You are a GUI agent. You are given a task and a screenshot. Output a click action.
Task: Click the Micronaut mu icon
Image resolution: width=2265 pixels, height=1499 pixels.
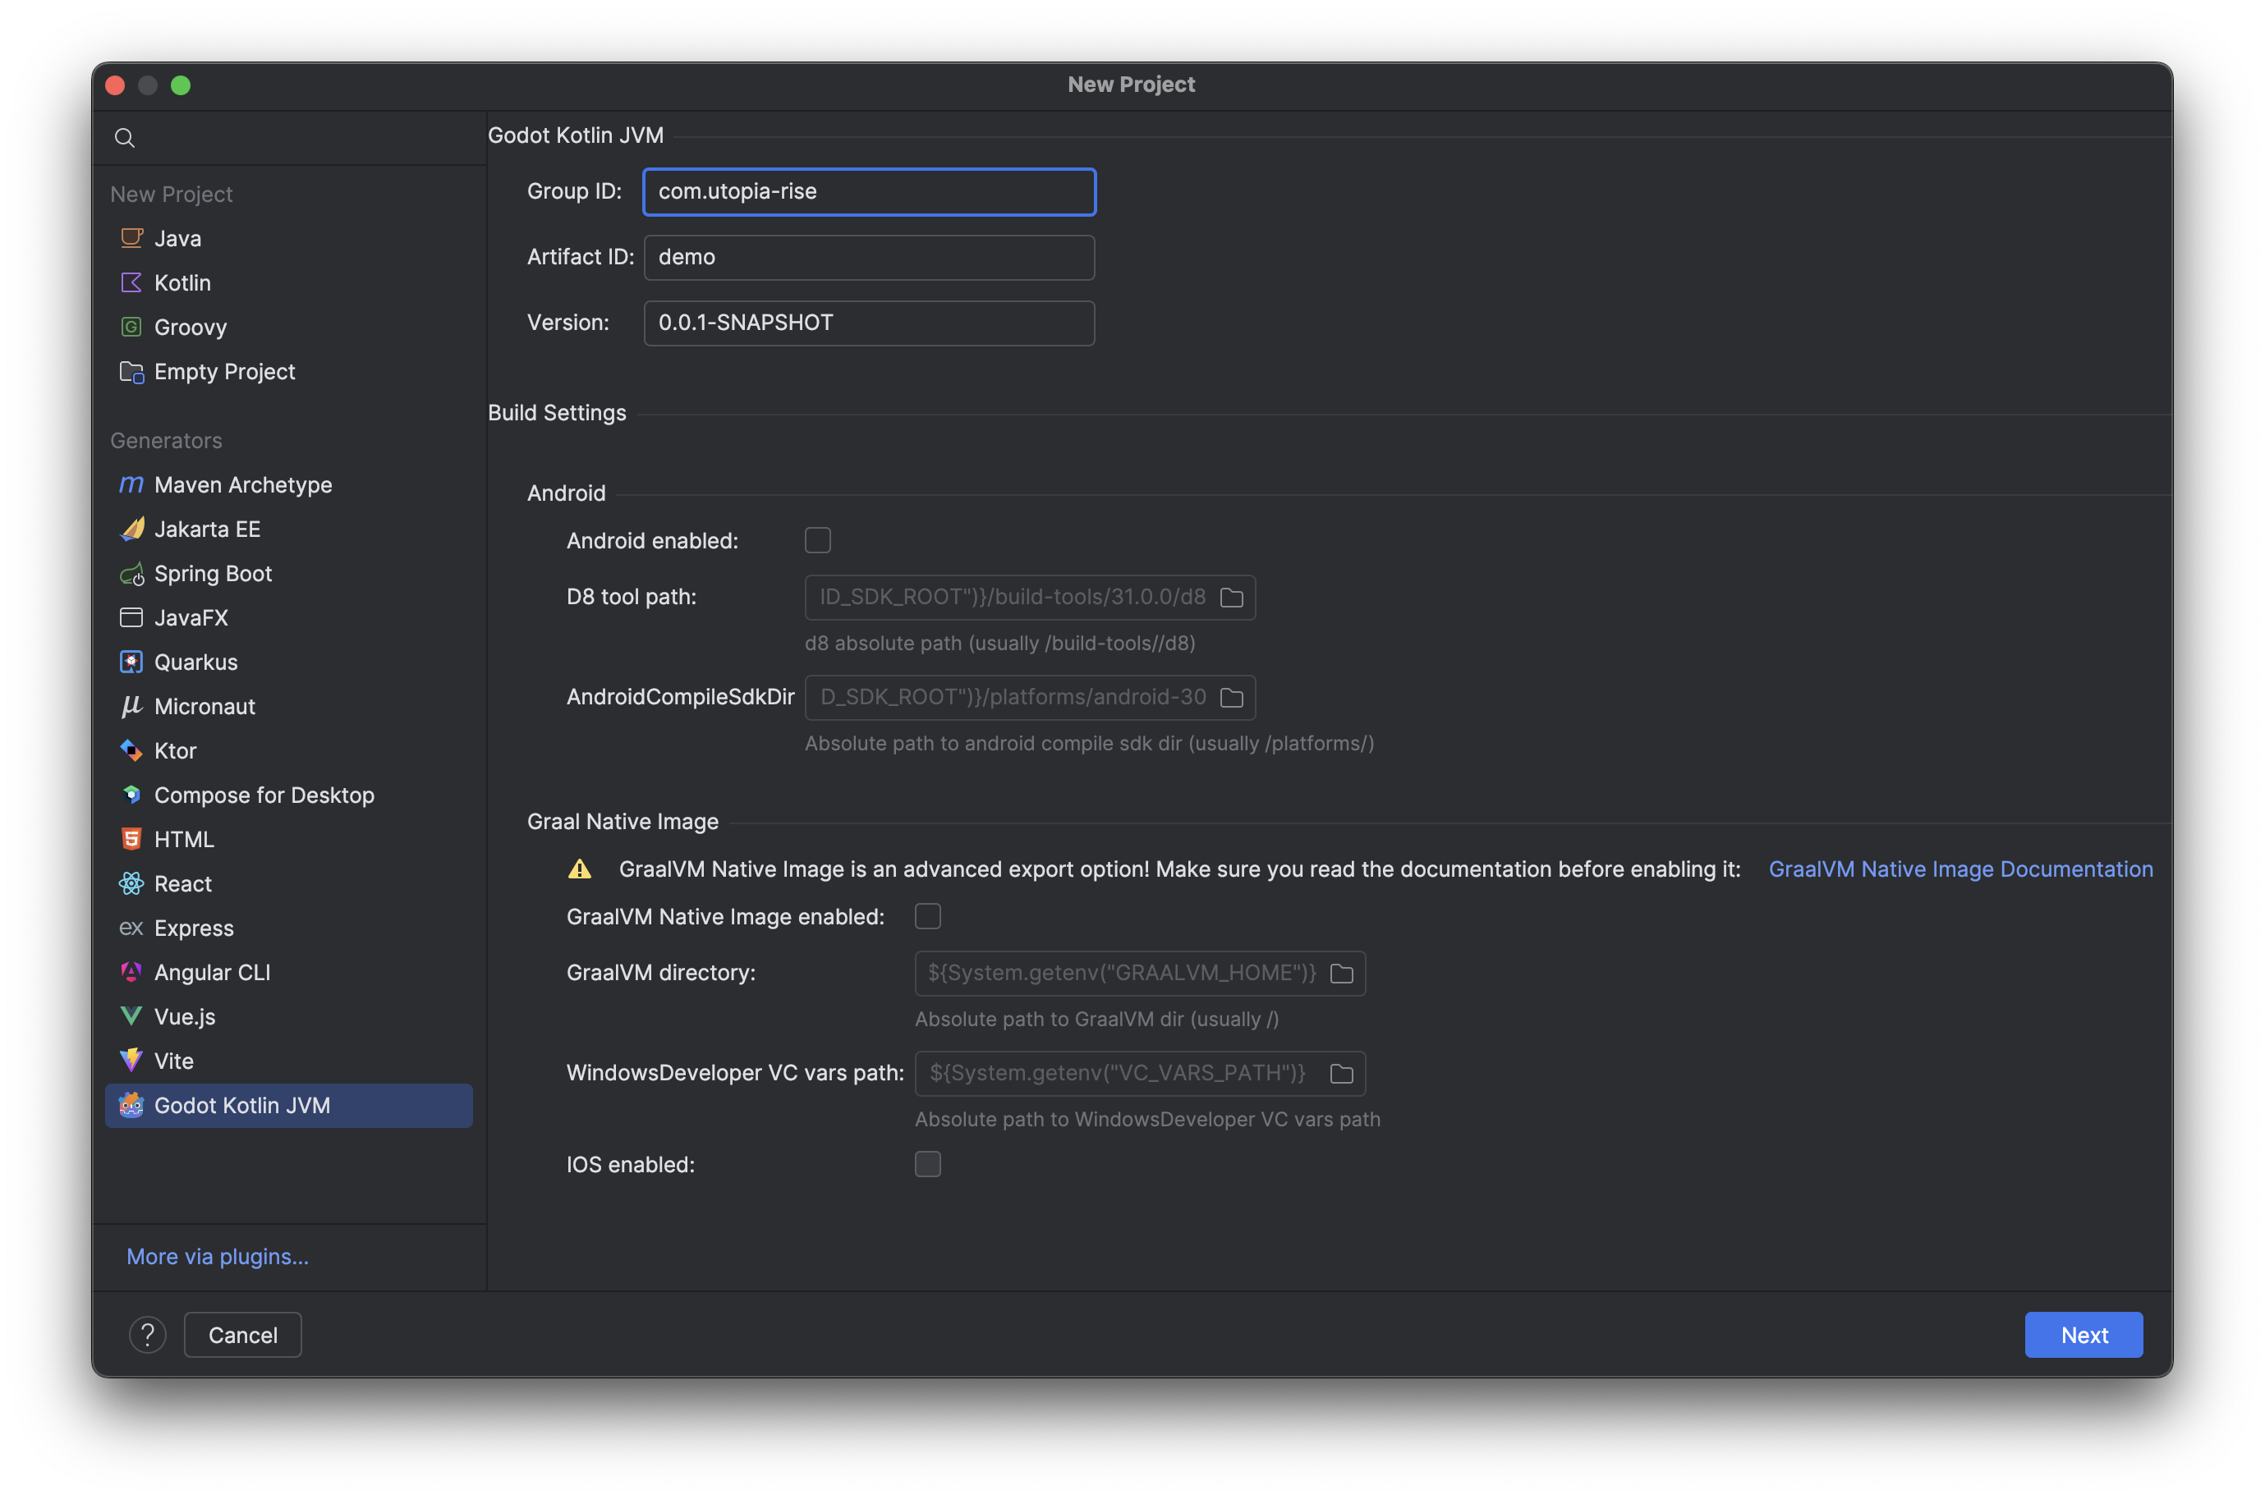131,707
